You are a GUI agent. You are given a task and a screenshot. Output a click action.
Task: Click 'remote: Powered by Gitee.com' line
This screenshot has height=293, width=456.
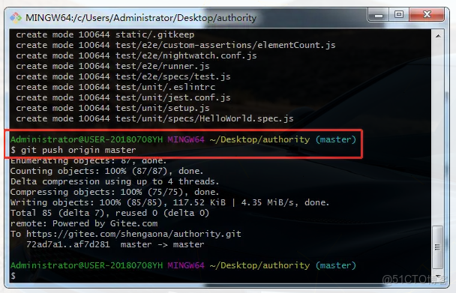point(84,223)
